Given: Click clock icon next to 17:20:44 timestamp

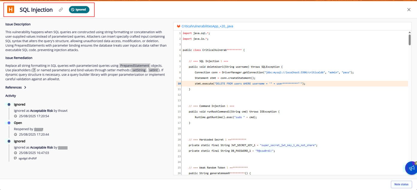Looking at the screenshot, I should pos(16,134).
